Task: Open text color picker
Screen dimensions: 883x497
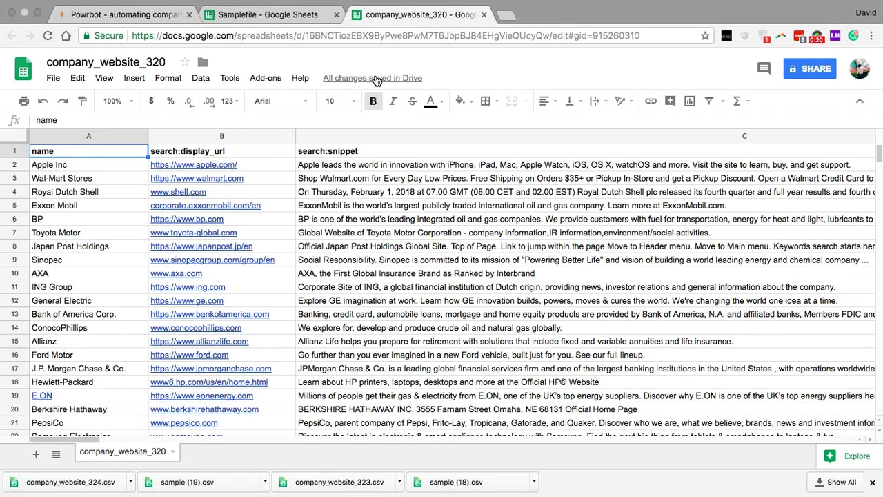Action: [430, 101]
